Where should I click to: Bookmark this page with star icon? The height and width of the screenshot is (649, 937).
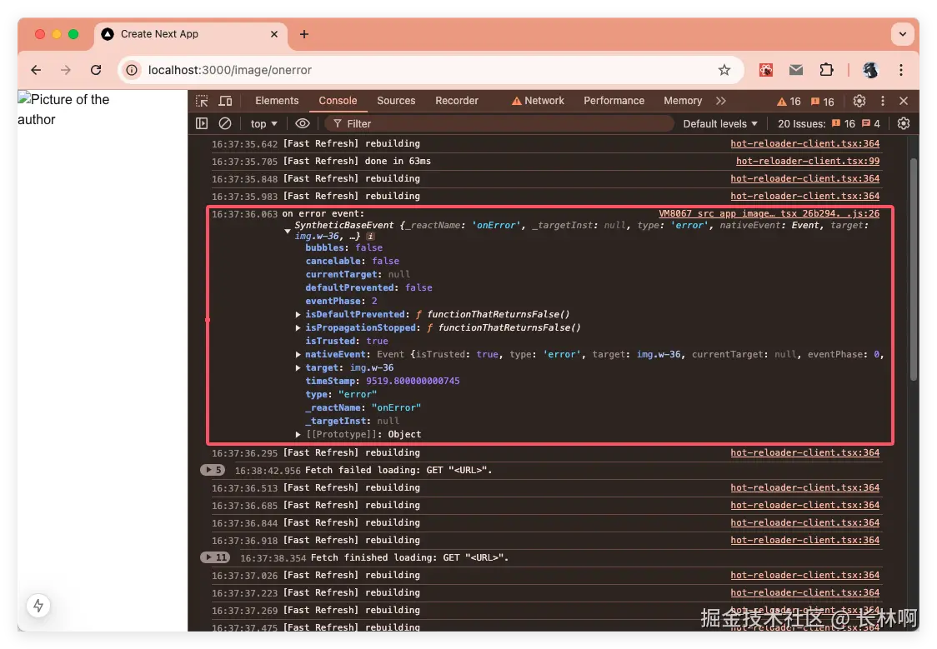(724, 70)
